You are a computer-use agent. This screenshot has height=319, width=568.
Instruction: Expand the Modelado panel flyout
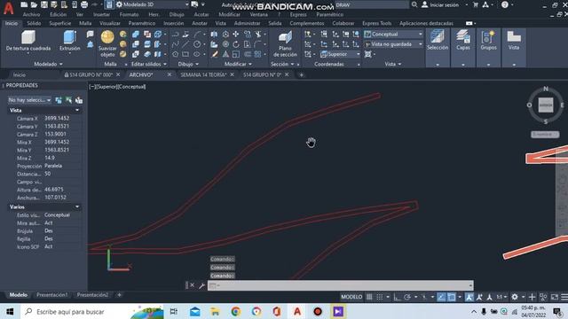(x=48, y=64)
